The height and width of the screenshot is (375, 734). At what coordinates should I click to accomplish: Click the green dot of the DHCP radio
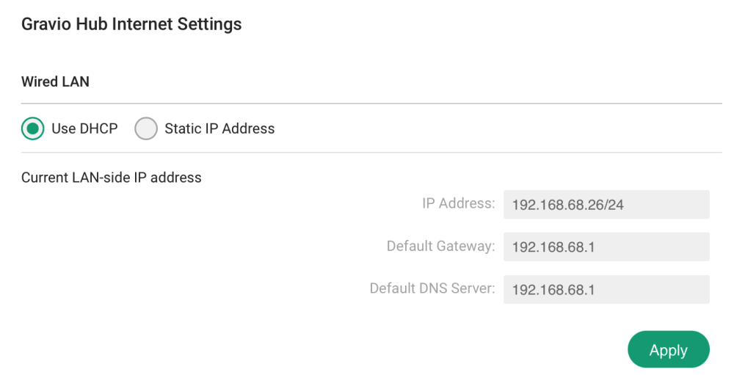click(x=33, y=128)
